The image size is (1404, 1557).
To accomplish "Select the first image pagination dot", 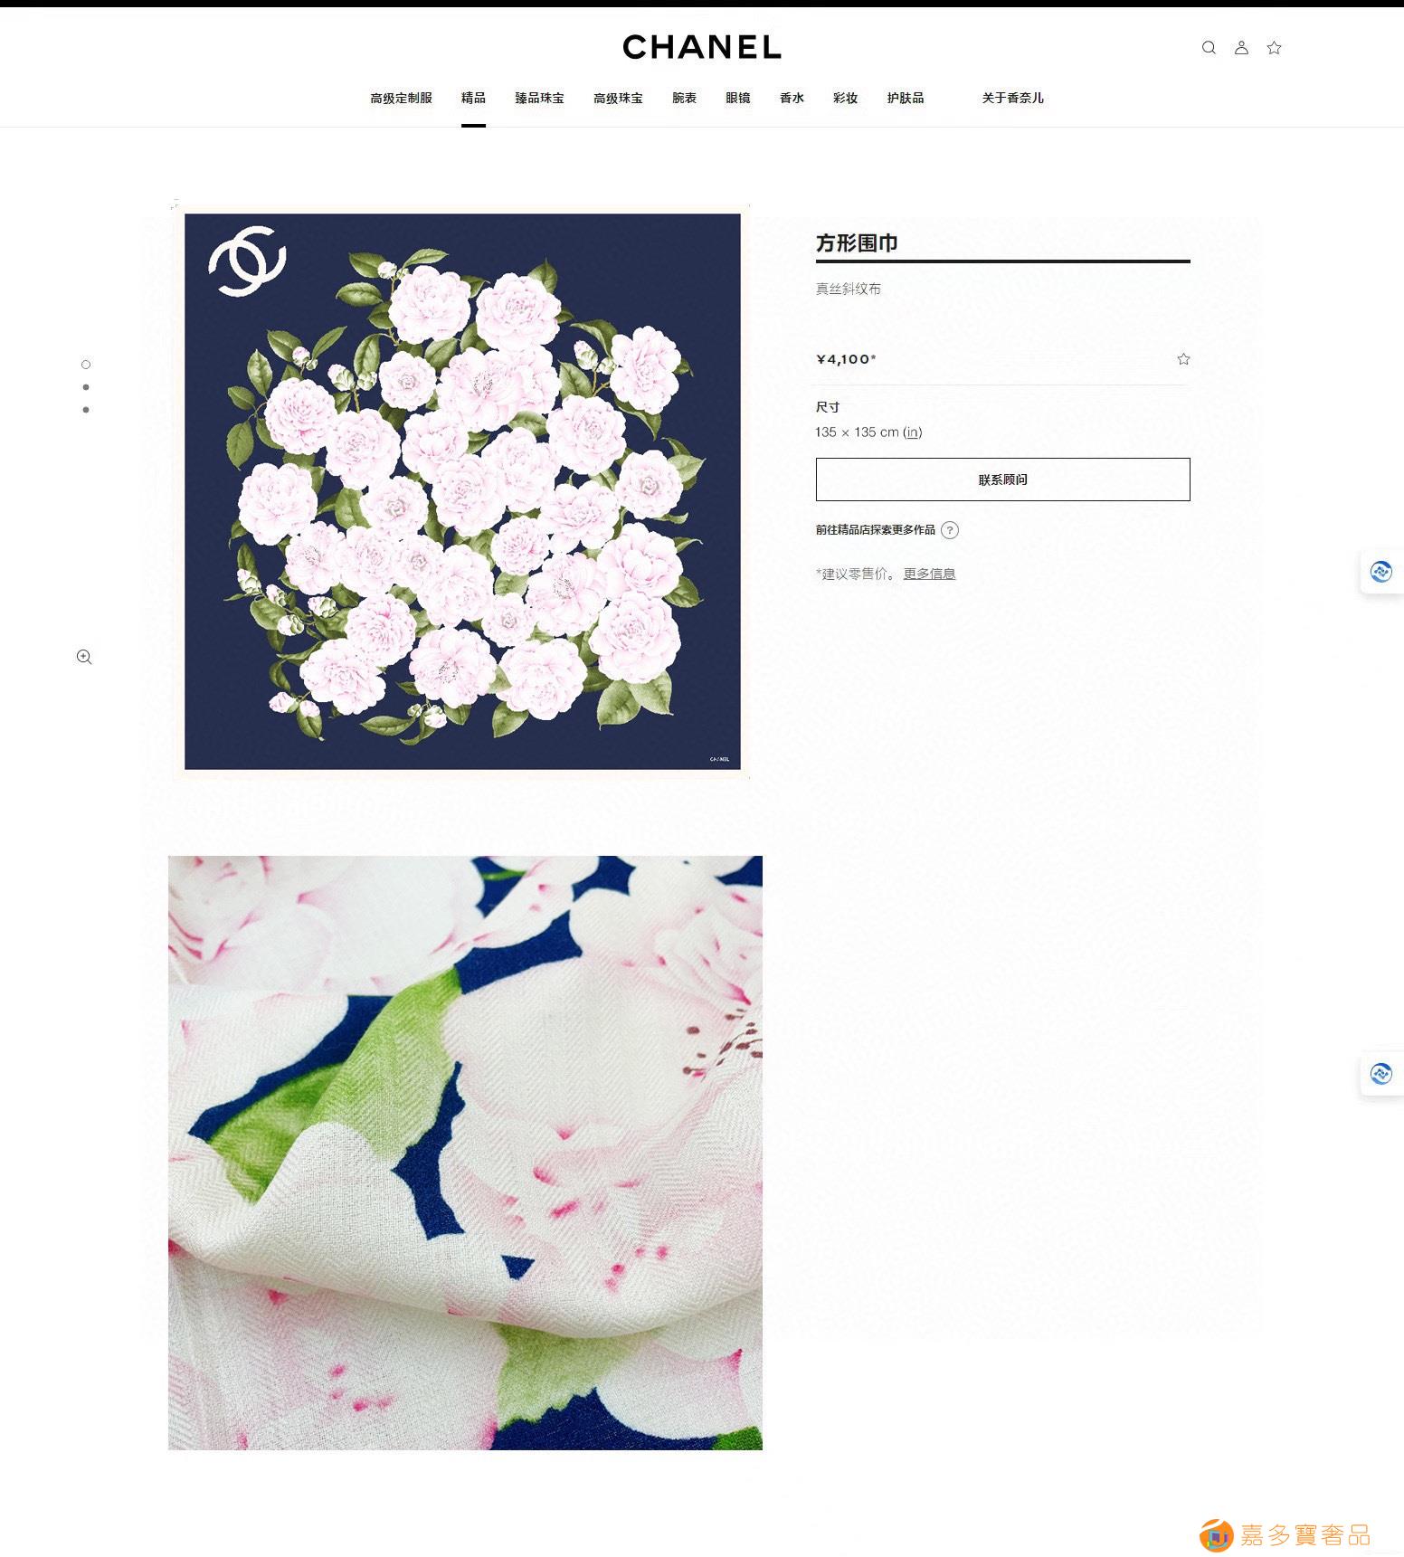I will (86, 365).
